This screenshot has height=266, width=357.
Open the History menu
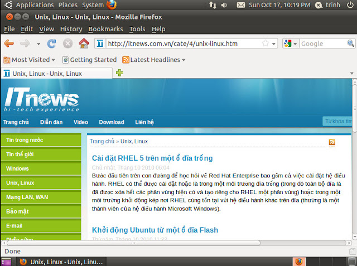(71, 29)
